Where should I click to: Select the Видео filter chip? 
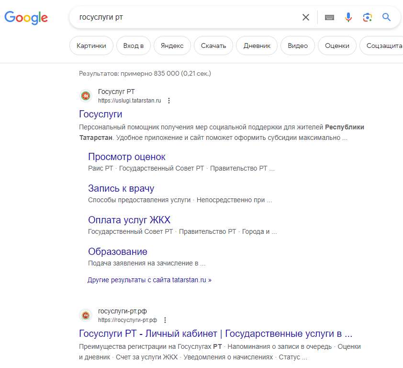pyautogui.click(x=298, y=46)
